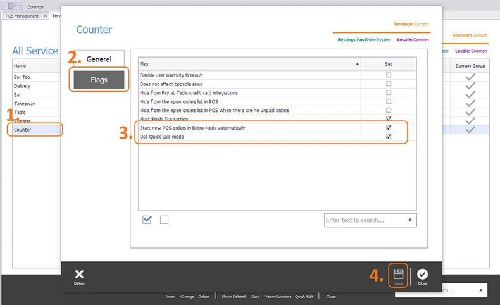Click the search magnifier in flag search box
Image resolution: width=500 pixels, height=305 pixels.
[409, 220]
